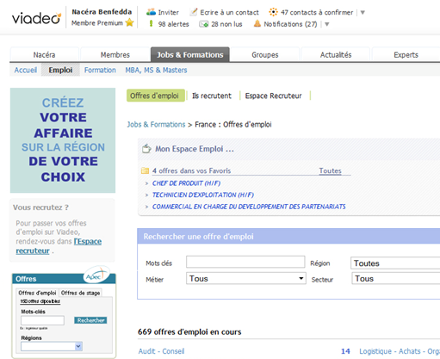Click the Inviter people icon
Image resolution: width=440 pixels, height=359 pixels.
coord(151,12)
